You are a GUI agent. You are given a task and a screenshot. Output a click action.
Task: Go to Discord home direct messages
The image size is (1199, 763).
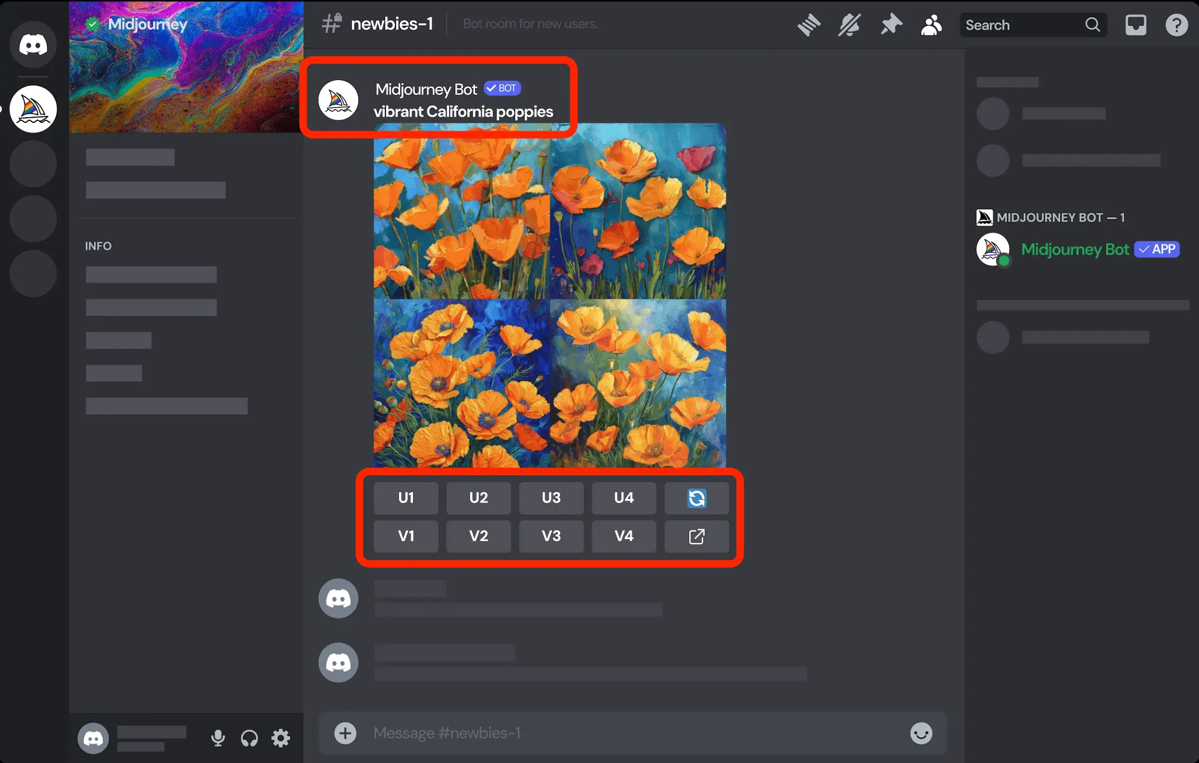33,45
